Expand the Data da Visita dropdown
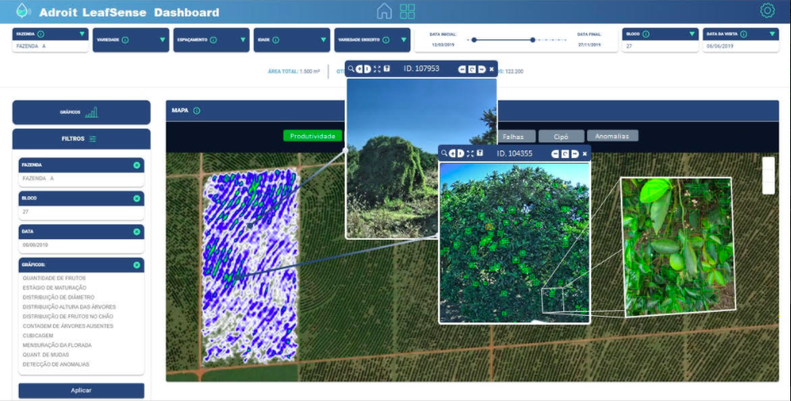This screenshot has height=401, width=791. pyautogui.click(x=772, y=34)
